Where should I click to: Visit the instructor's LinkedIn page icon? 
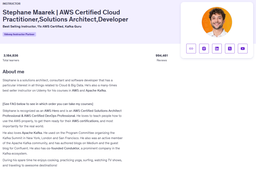[217, 49]
